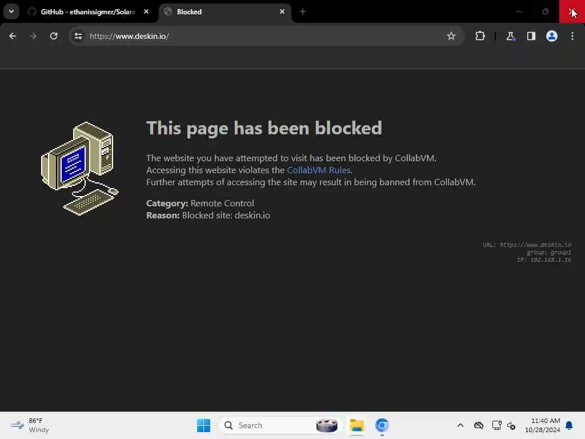The height and width of the screenshot is (439, 585).
Task: Open the Windows Start menu
Action: click(203, 425)
